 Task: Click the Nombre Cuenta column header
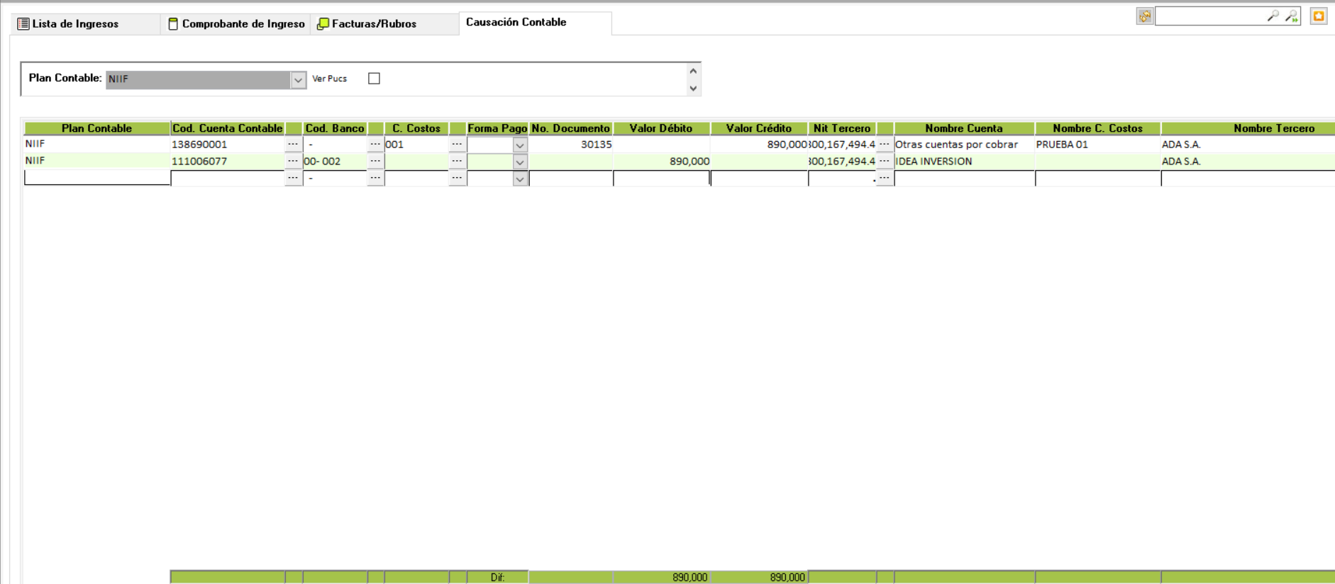coord(964,128)
